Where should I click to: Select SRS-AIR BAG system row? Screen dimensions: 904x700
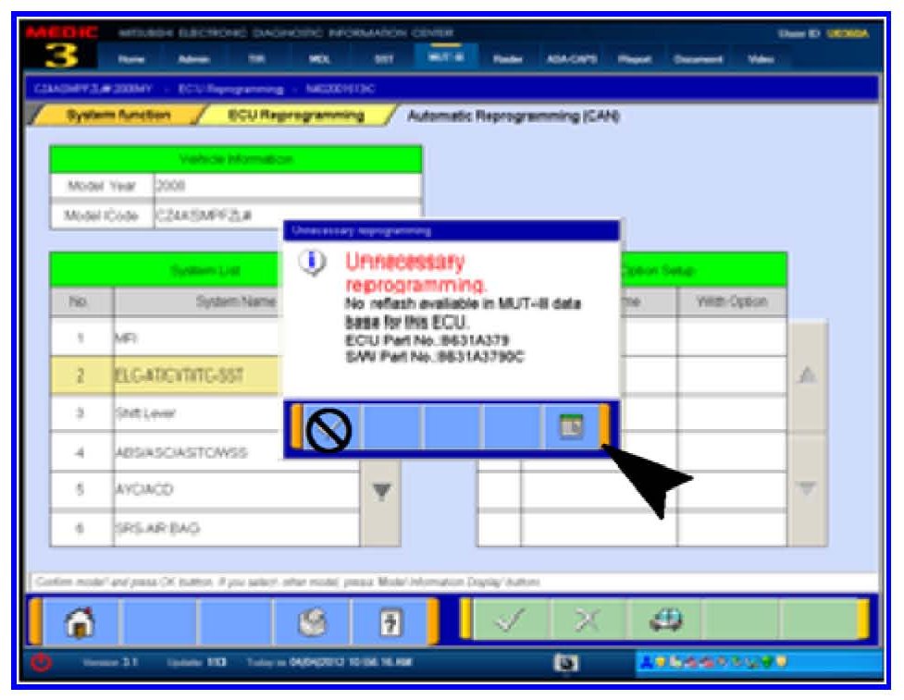click(185, 529)
